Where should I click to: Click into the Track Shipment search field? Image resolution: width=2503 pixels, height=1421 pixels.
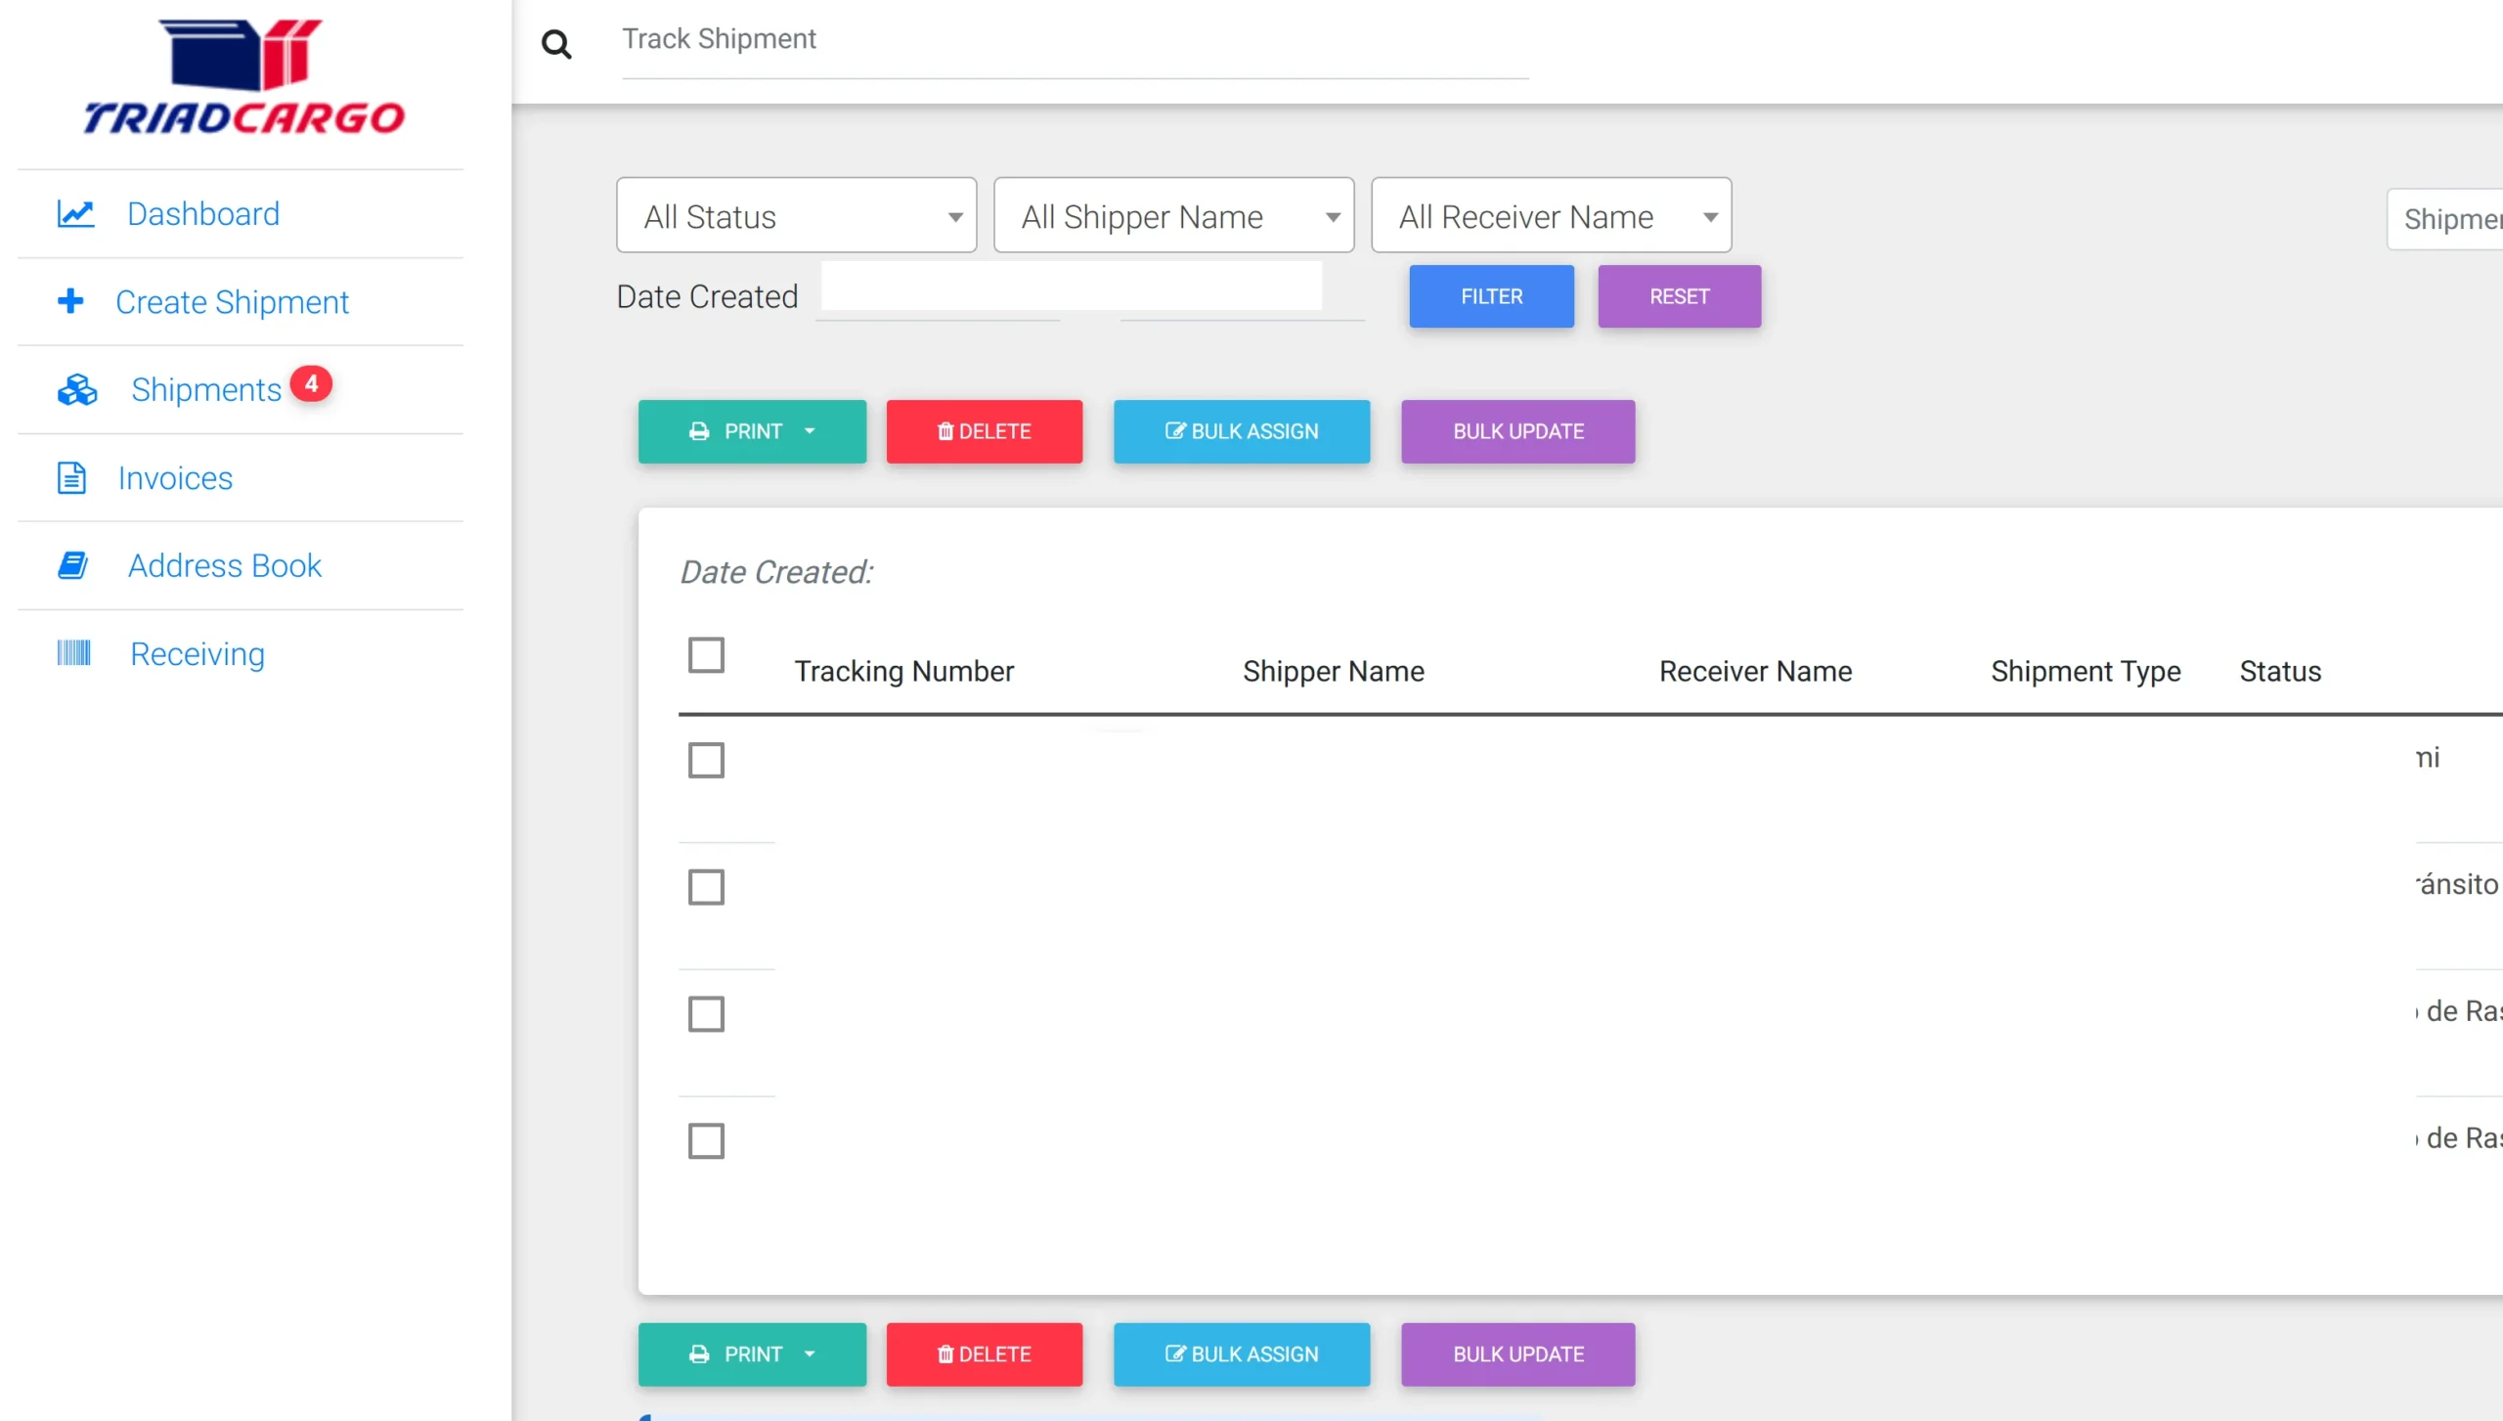(1075, 40)
